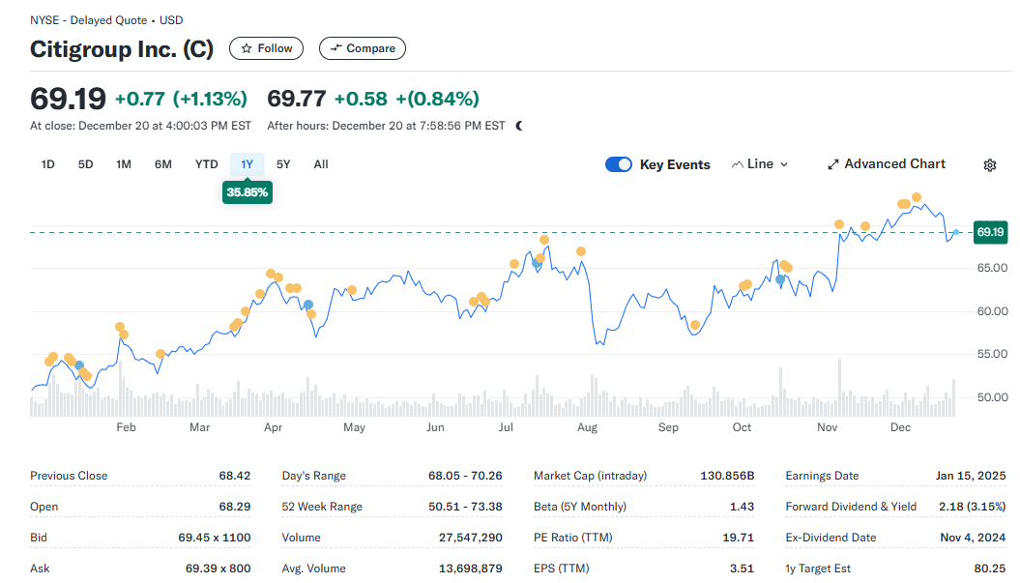Click the EPS (TTM) label
This screenshot has height=583, width=1020.
pyautogui.click(x=562, y=568)
